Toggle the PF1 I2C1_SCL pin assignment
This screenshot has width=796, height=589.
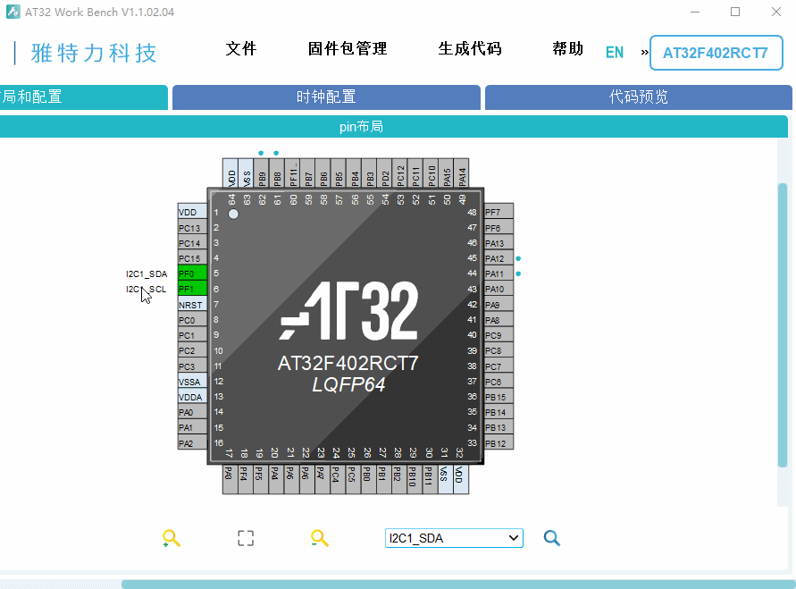tap(192, 289)
